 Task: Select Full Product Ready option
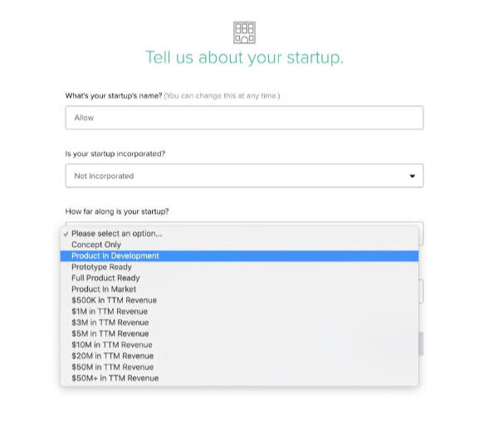coord(239,279)
